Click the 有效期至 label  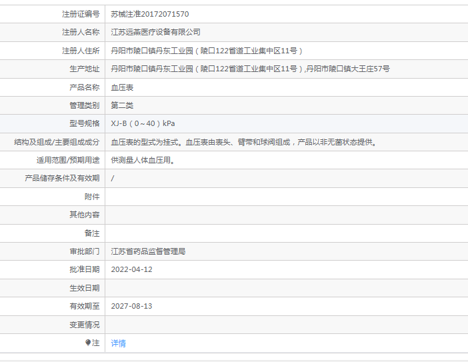(x=85, y=306)
